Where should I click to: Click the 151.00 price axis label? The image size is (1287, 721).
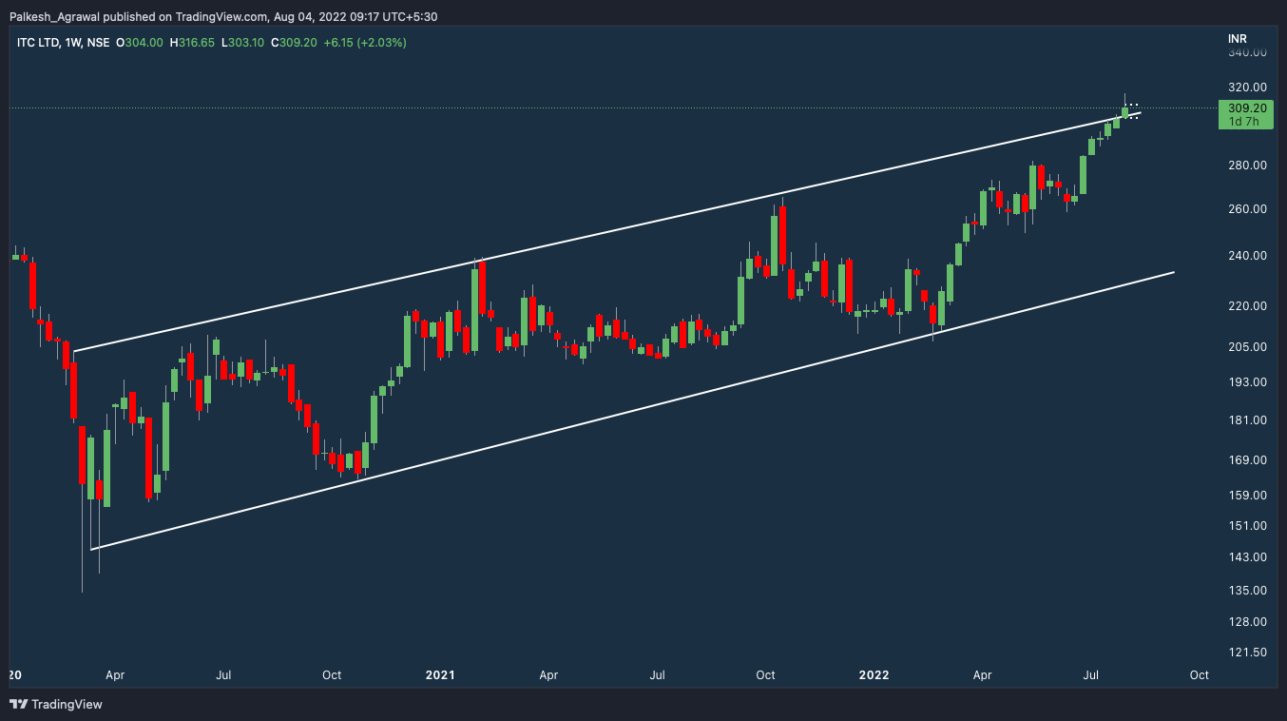click(1247, 526)
